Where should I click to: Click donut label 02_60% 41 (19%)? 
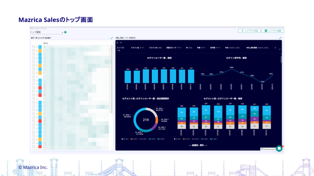coord(139,133)
